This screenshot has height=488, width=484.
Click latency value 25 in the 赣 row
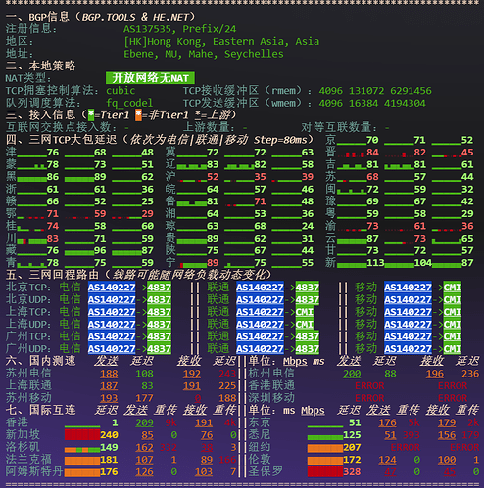(x=147, y=201)
